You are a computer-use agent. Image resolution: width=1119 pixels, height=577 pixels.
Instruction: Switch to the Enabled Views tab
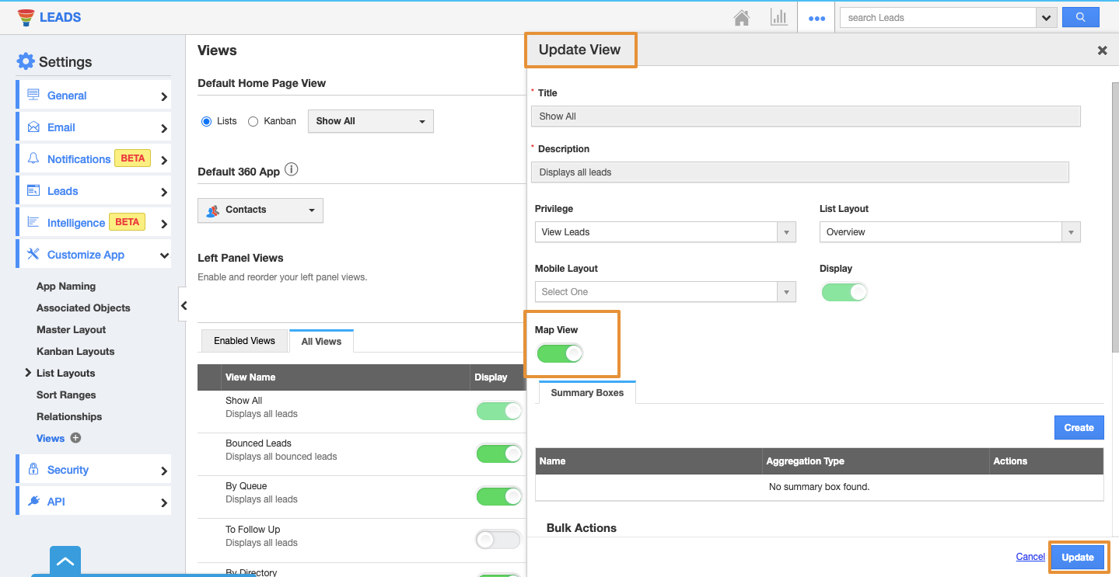point(244,341)
